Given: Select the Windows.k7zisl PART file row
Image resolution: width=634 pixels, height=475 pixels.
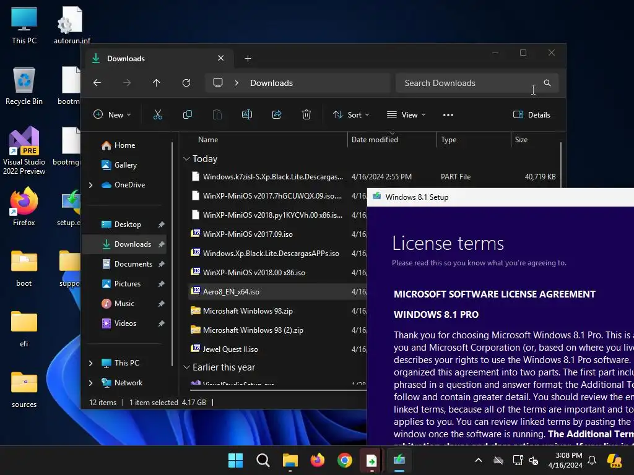Looking at the screenshot, I should tap(374, 176).
